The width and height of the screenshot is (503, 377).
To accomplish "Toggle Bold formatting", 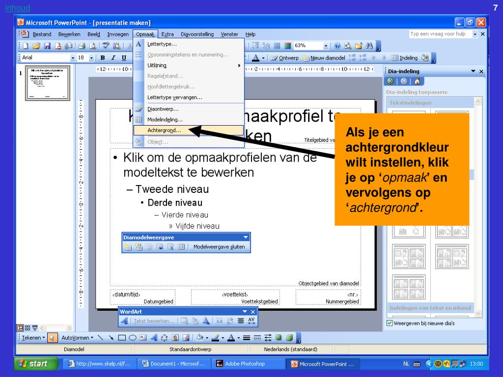I will pos(103,58).
